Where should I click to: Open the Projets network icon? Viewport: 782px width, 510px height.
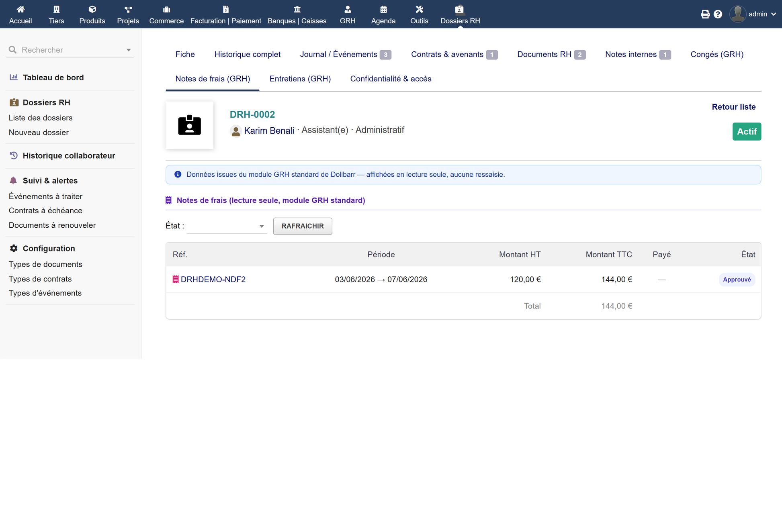click(128, 9)
